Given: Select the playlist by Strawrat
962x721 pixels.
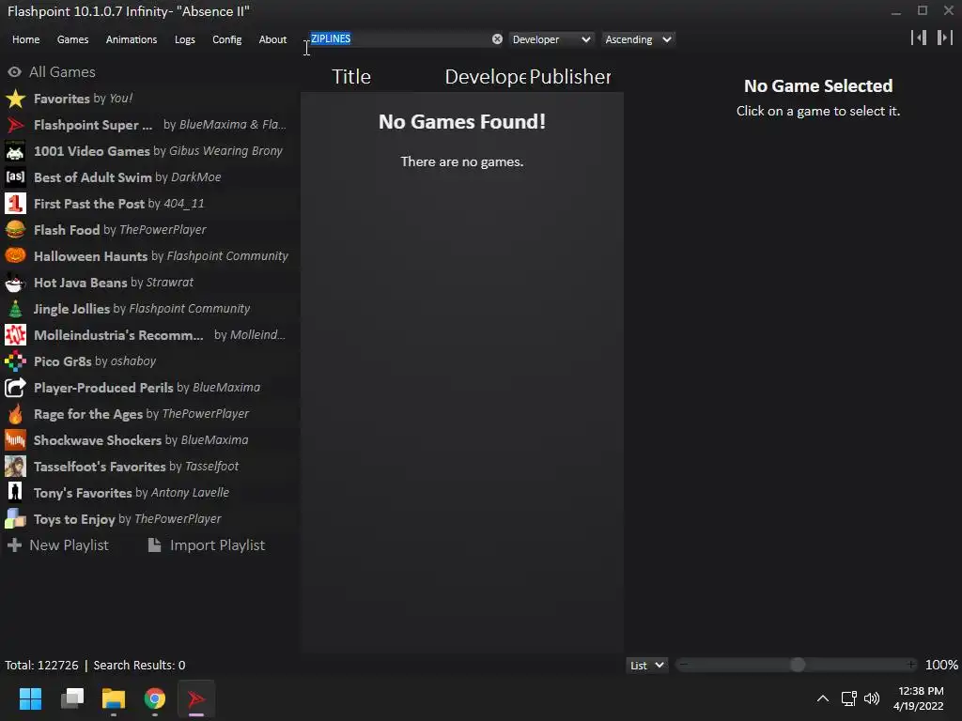Looking at the screenshot, I should point(114,282).
